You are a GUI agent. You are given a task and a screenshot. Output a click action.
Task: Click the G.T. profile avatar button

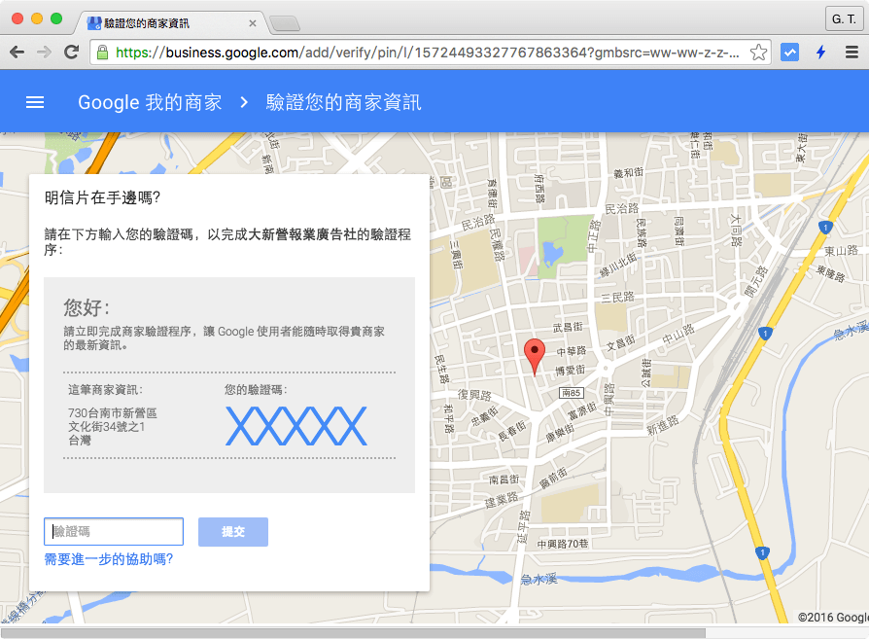point(844,17)
